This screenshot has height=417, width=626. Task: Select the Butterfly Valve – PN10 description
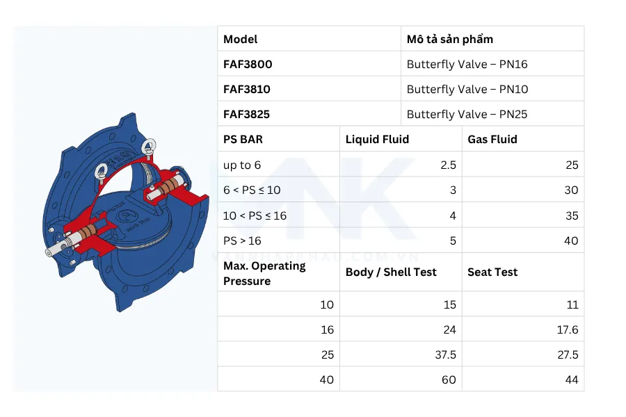(467, 89)
